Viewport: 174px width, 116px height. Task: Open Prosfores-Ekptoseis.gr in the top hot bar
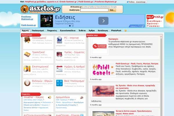coord(106,2)
